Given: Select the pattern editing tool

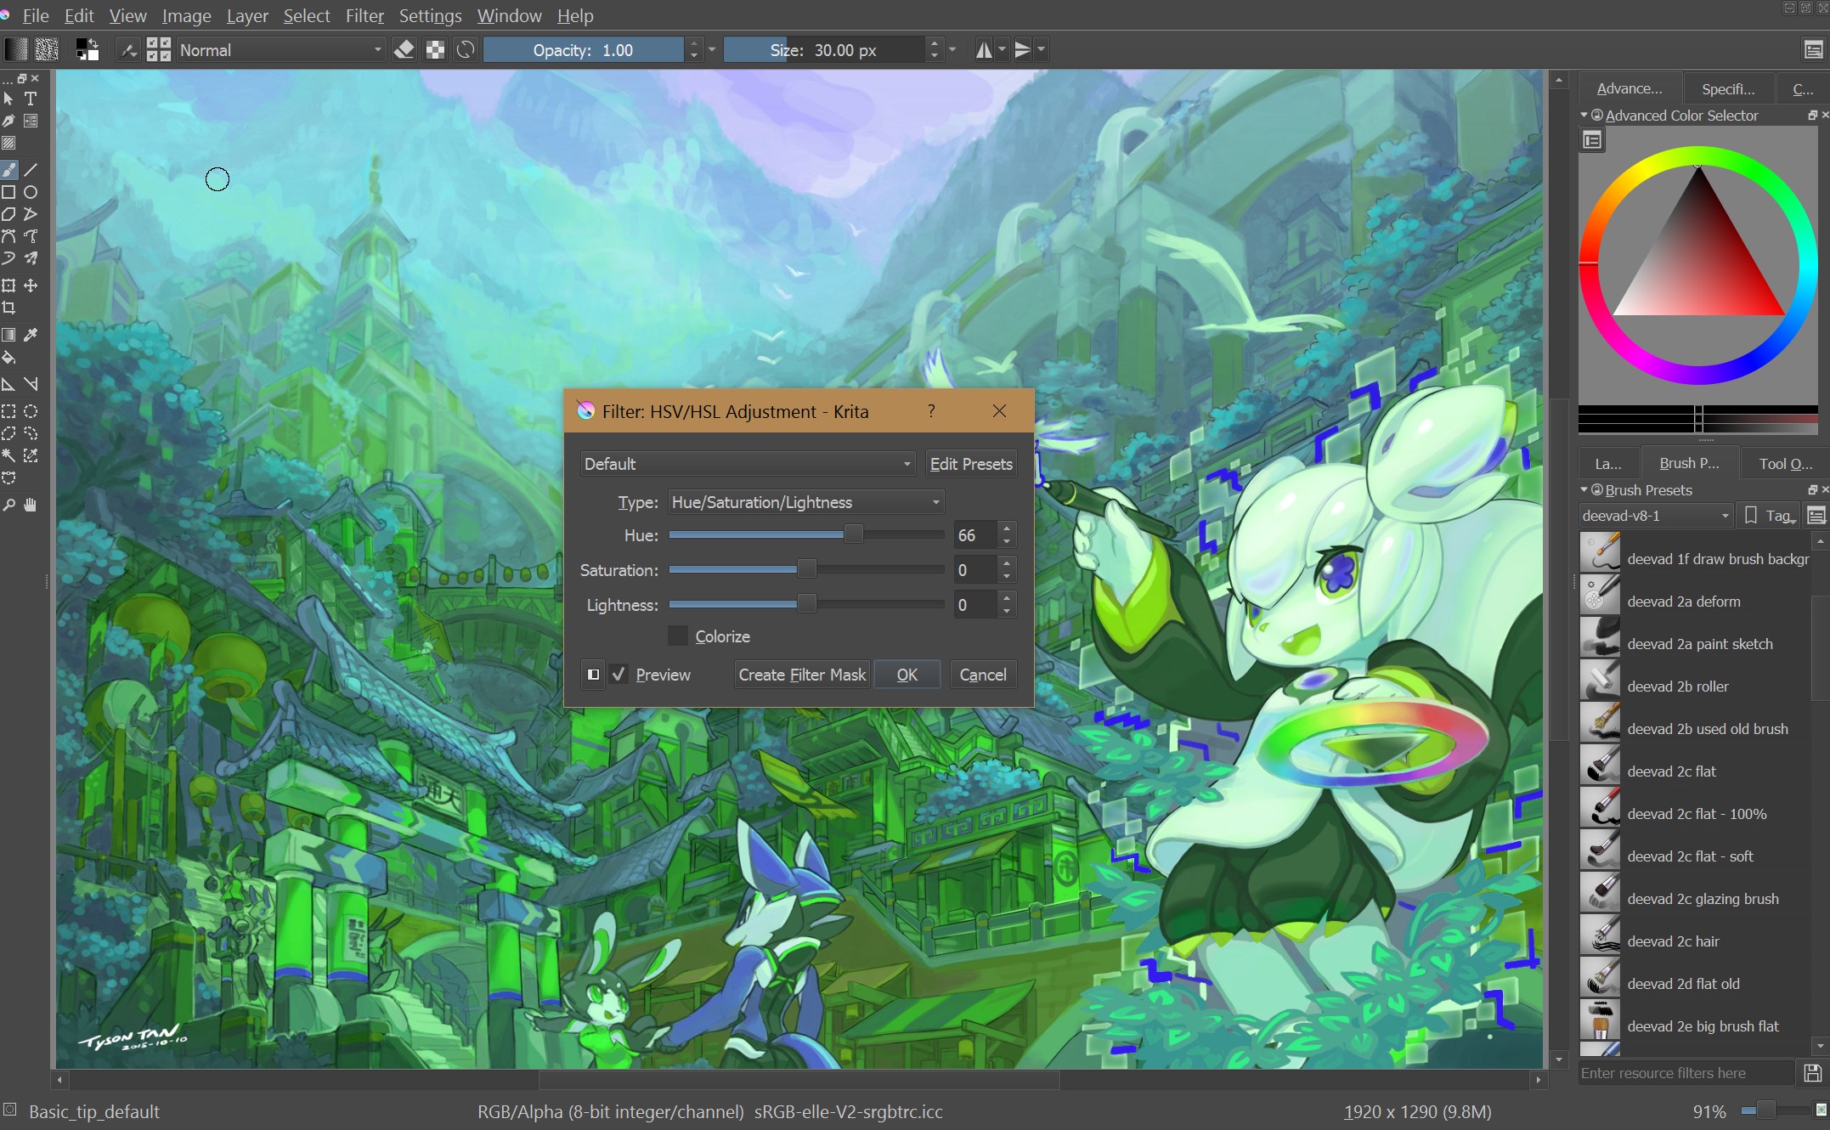Looking at the screenshot, I should (x=8, y=144).
